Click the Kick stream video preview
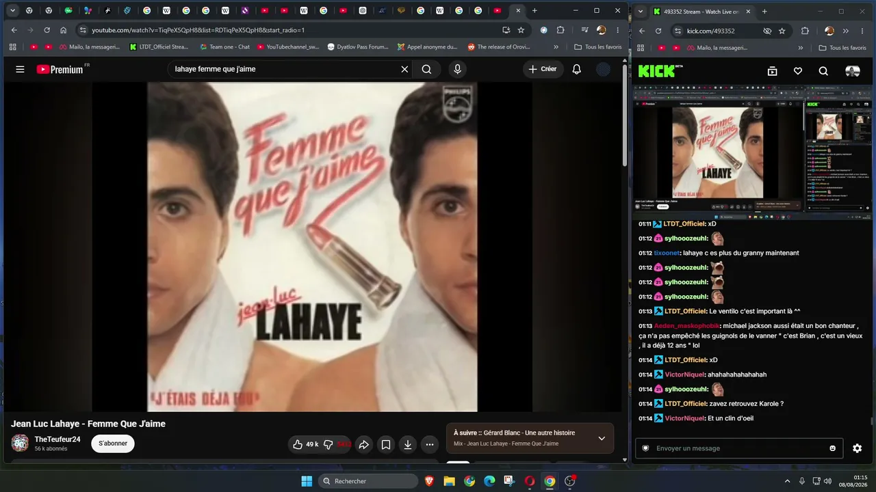Viewport: 876px width, 492px height. (x=753, y=152)
